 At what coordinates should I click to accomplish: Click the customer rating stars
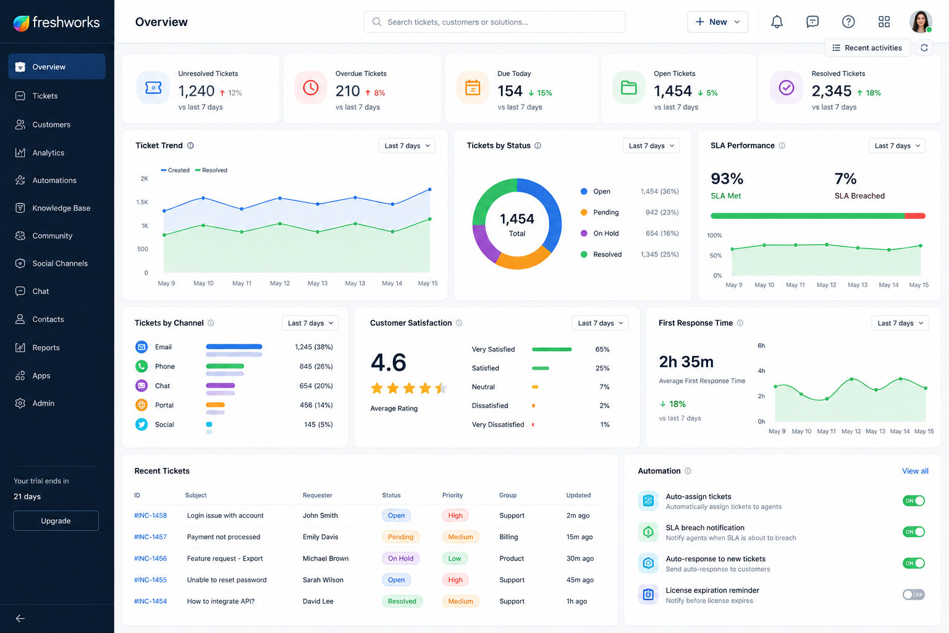408,388
